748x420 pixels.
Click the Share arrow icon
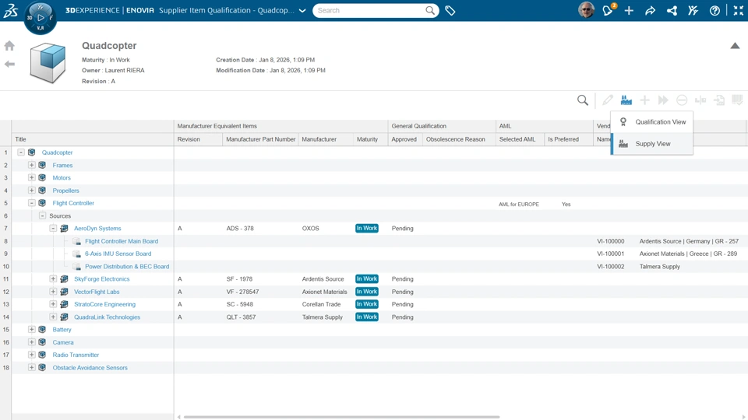650,10
